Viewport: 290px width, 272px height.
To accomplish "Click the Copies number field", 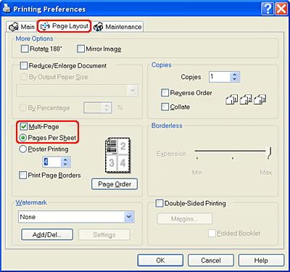I will pyautogui.click(x=220, y=77).
